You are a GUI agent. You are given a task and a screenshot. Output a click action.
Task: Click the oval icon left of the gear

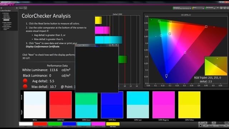pos(218,8)
